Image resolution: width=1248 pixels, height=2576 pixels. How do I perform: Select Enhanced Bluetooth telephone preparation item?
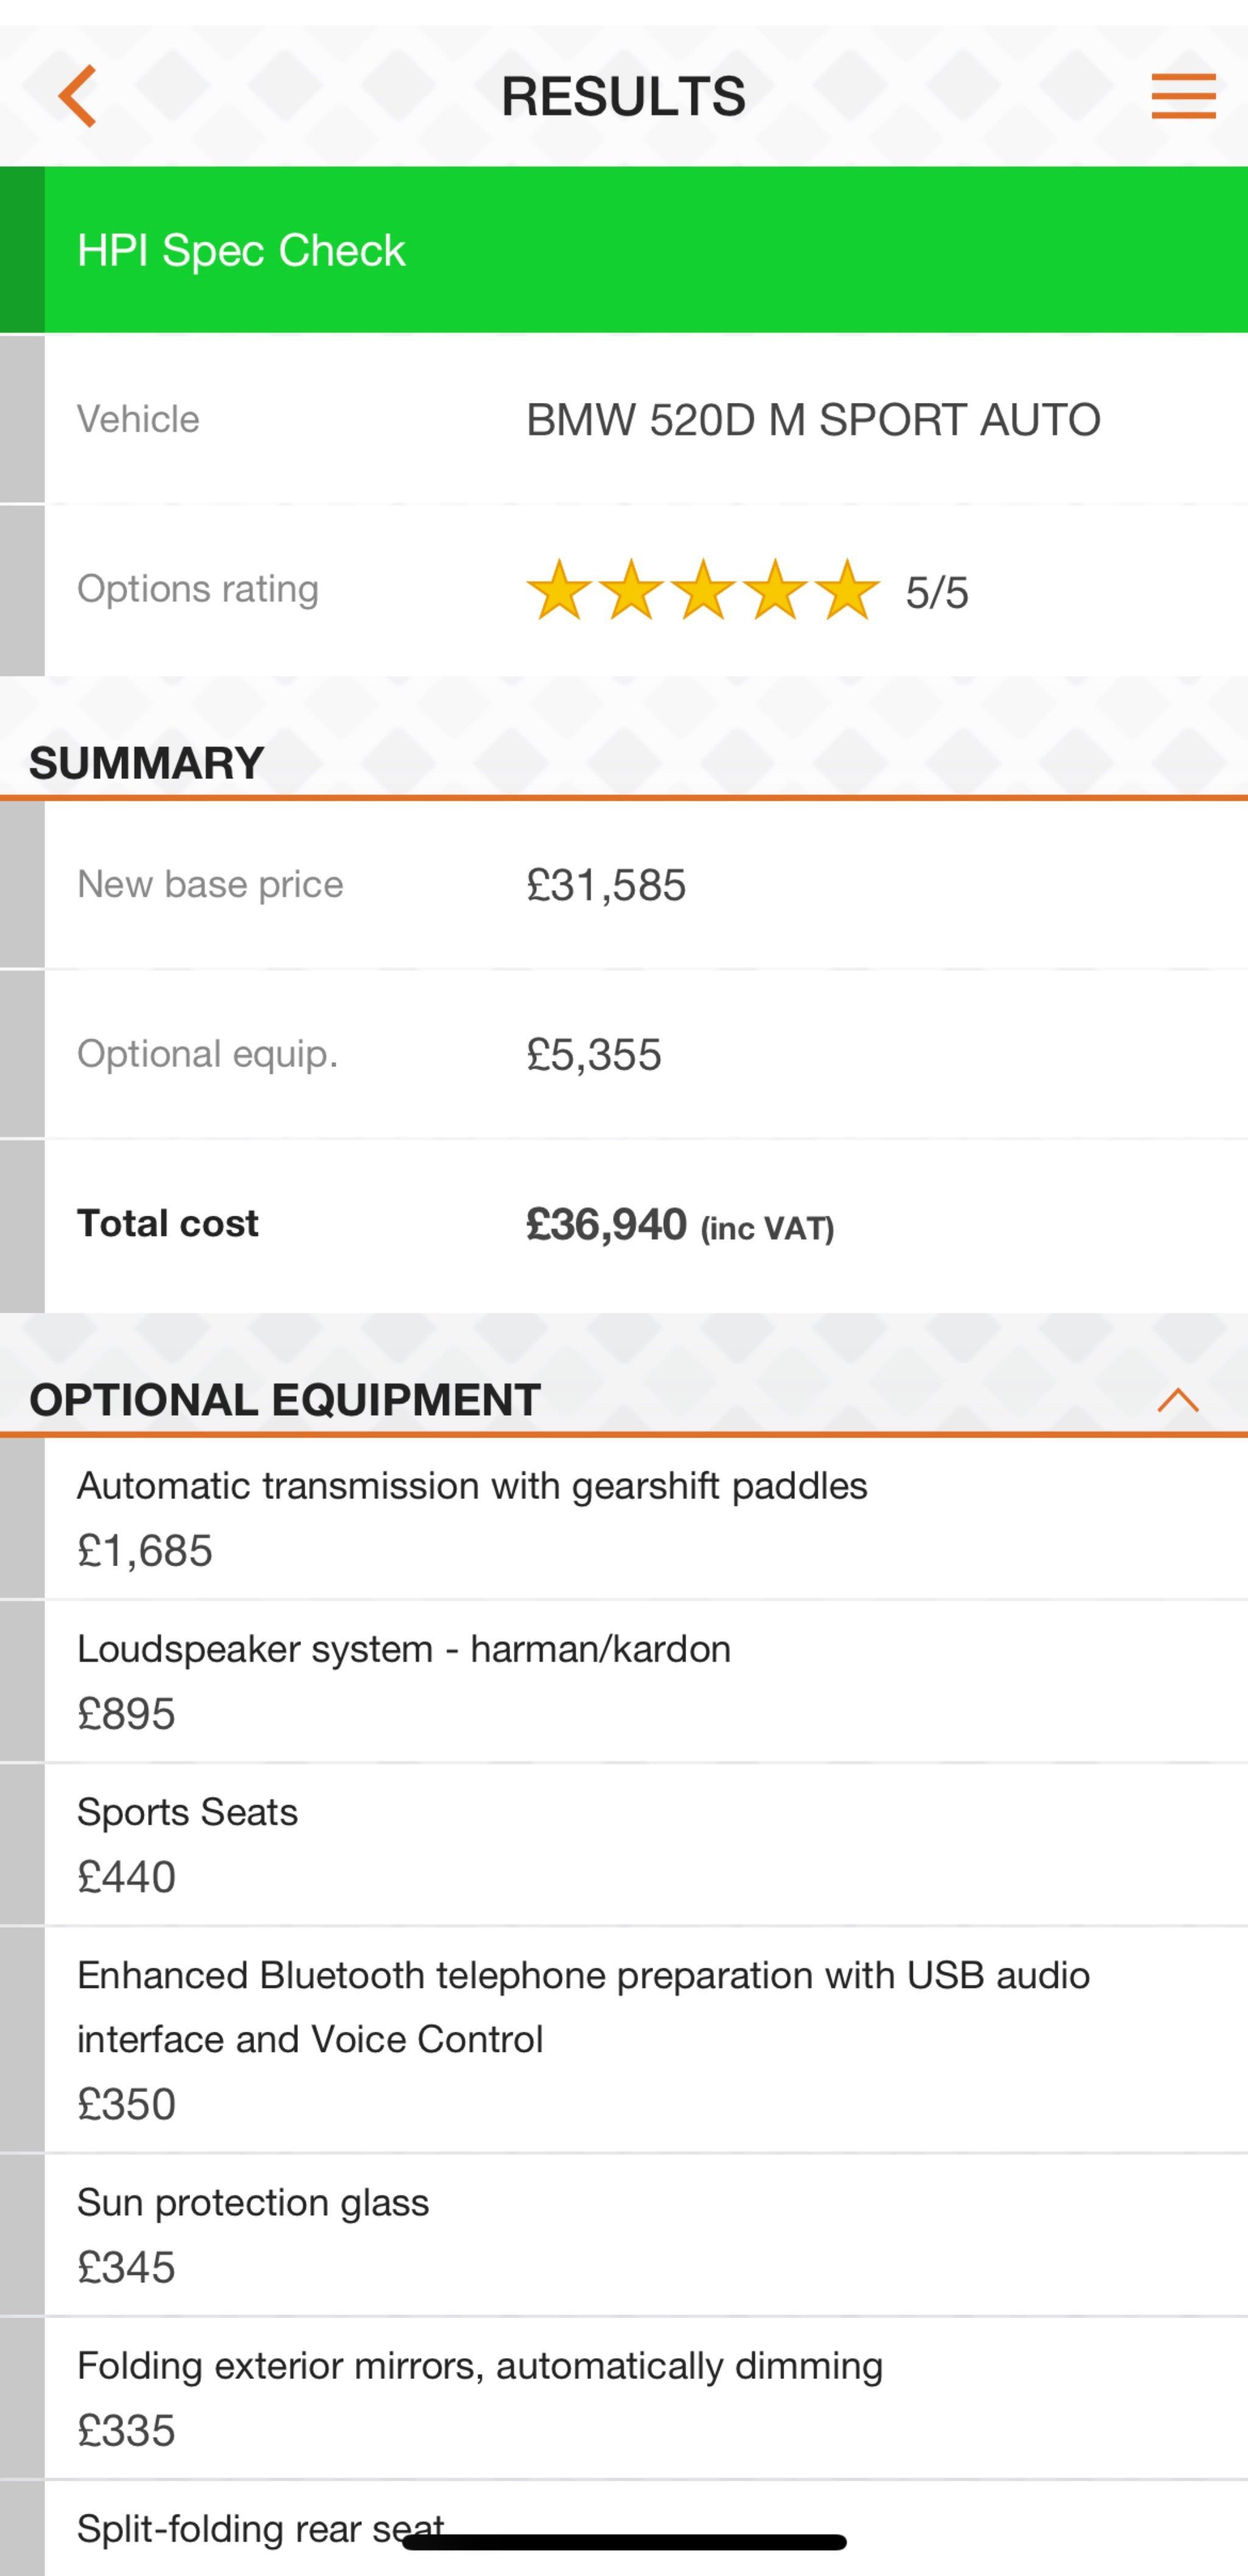pos(624,2039)
